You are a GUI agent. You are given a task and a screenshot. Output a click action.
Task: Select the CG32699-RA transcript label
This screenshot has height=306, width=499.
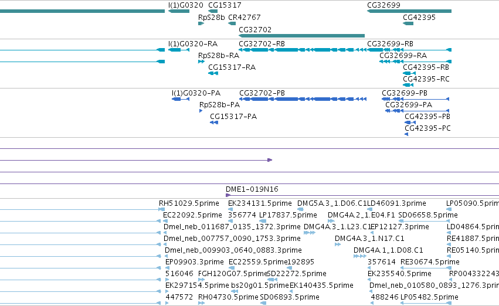click(403, 55)
